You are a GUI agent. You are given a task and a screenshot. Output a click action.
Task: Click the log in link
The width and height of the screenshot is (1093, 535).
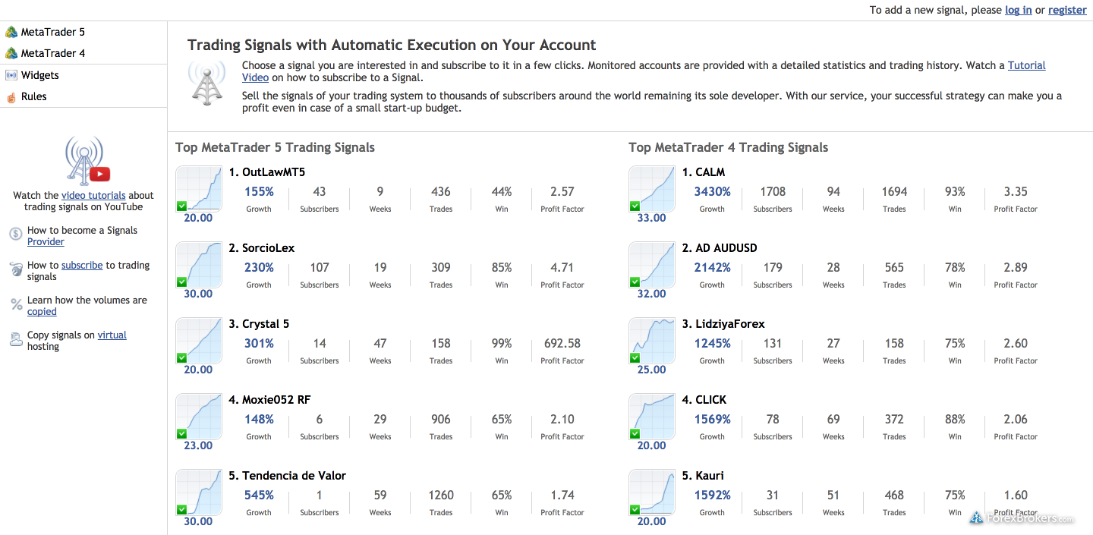click(x=1018, y=10)
